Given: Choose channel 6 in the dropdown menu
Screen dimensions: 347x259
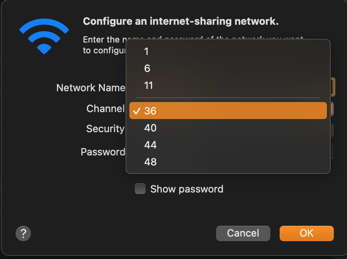Looking at the screenshot, I should (x=147, y=68).
